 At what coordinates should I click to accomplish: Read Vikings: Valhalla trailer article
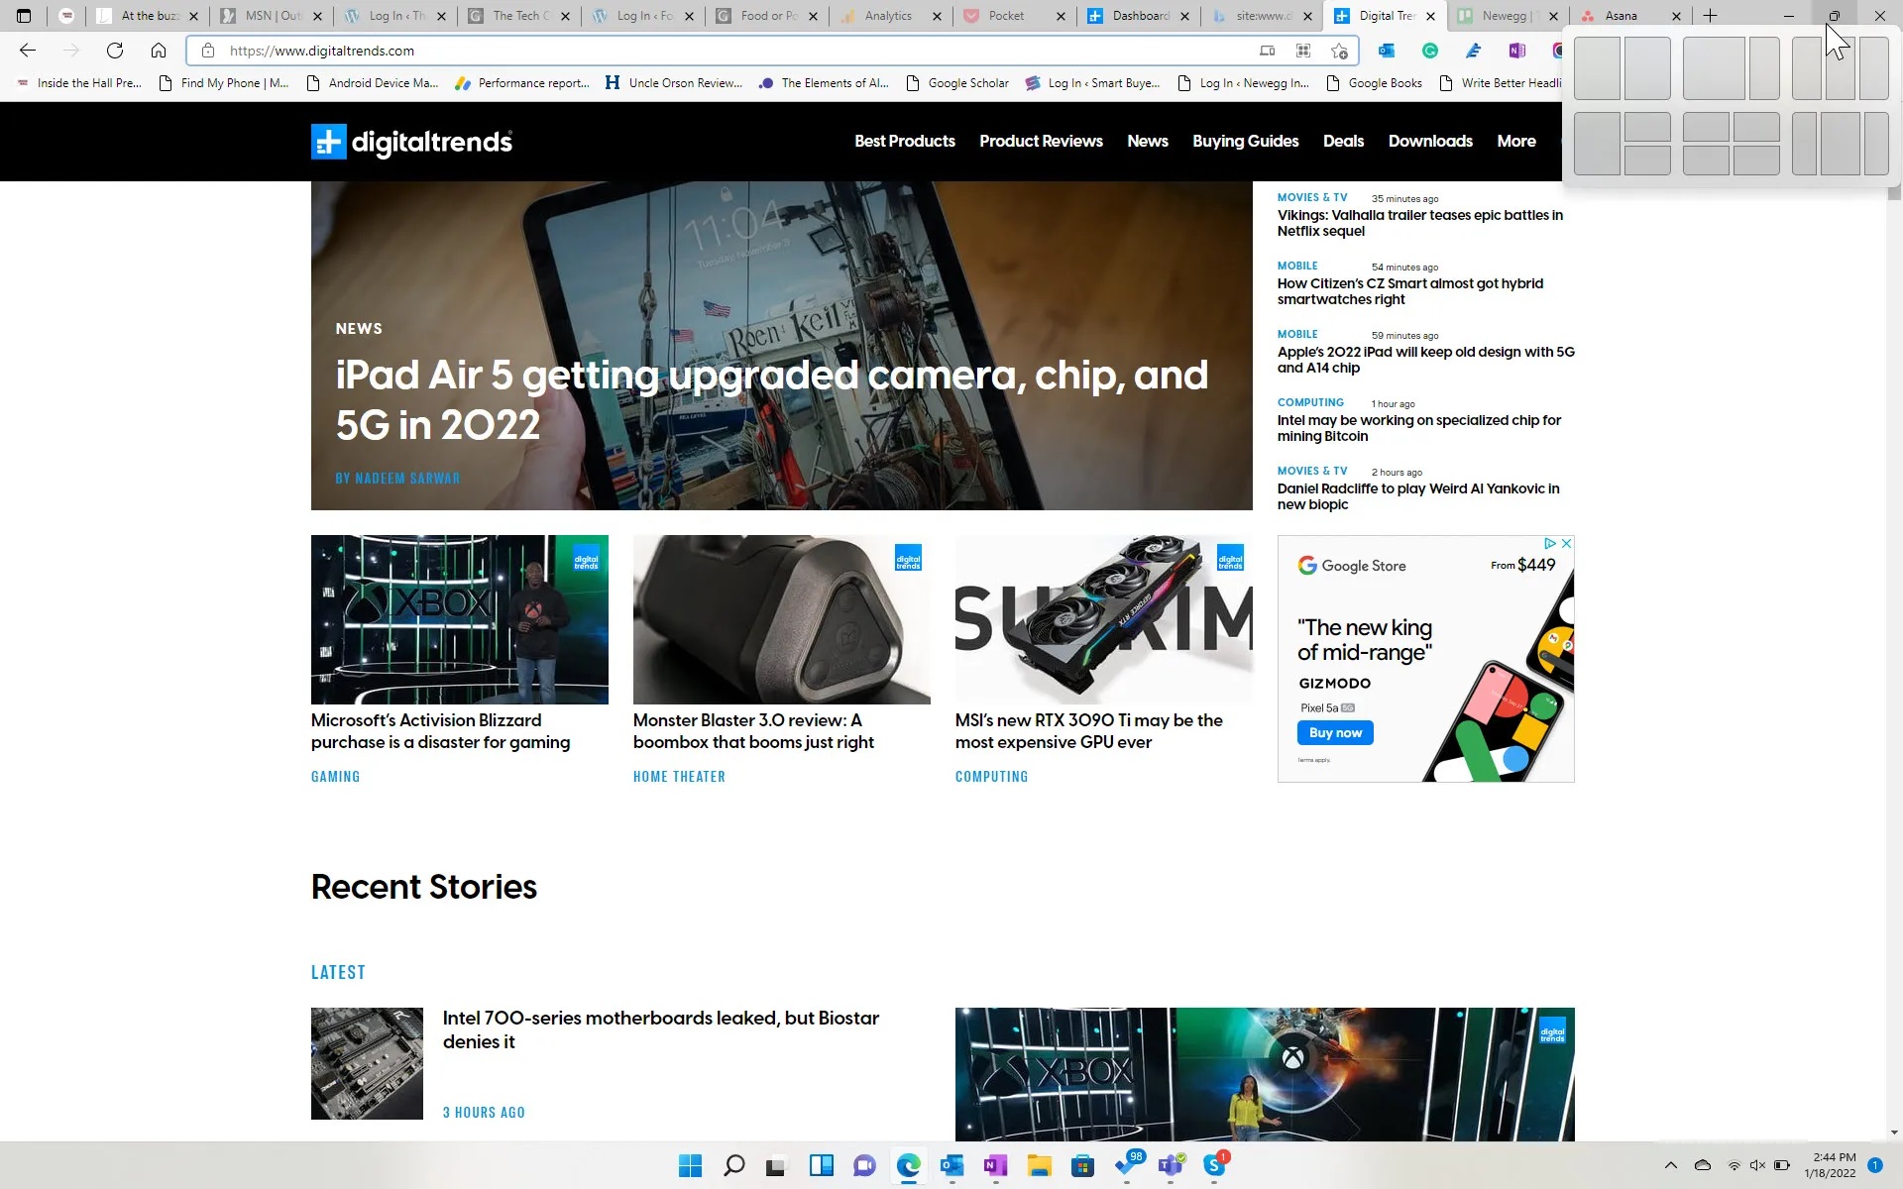pyautogui.click(x=1420, y=223)
